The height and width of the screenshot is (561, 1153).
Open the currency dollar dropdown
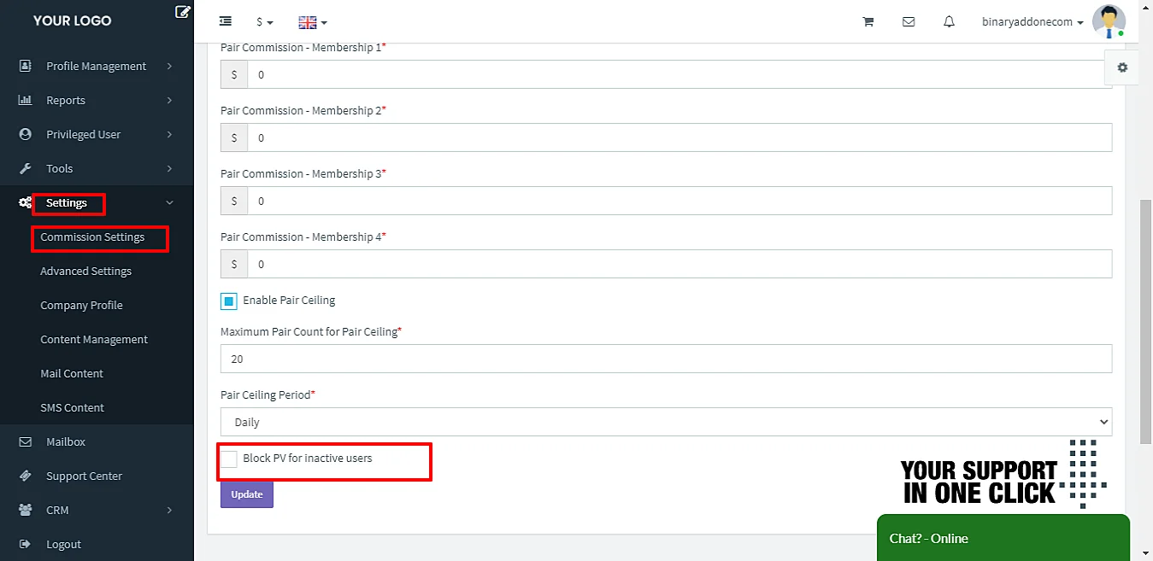click(x=265, y=22)
